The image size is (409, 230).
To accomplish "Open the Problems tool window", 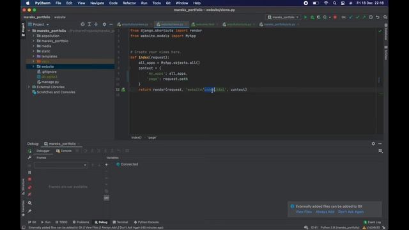I will (81, 222).
